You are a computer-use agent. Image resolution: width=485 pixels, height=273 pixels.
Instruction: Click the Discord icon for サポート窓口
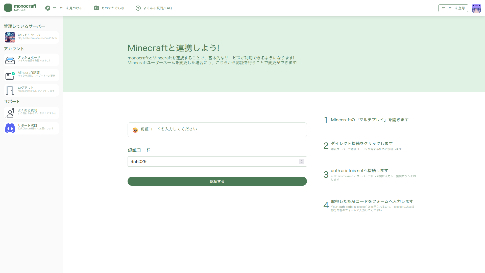[10, 128]
